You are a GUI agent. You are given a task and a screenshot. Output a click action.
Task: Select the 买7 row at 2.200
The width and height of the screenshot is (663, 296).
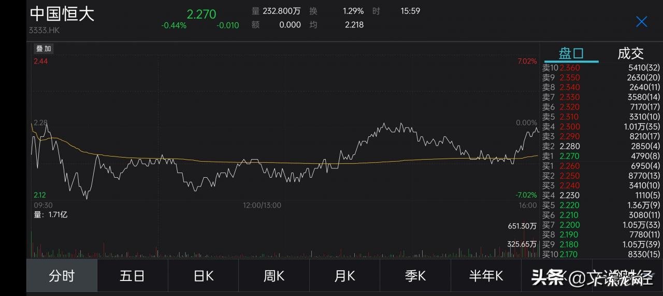click(x=601, y=225)
